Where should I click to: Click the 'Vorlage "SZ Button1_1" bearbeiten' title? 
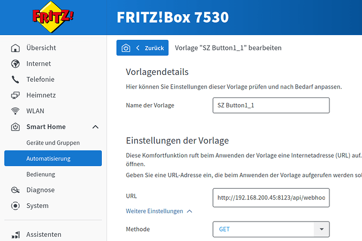tap(228, 48)
